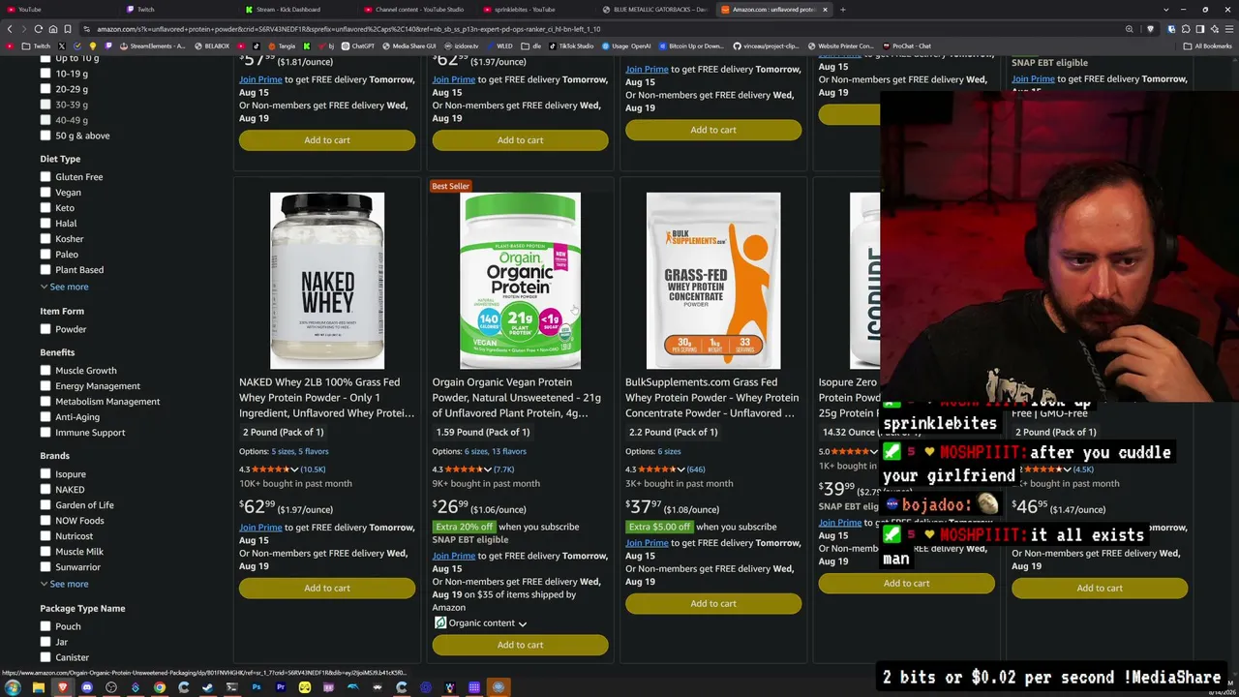1239x697 pixels.
Task: Expand See more under Brands
Action: tap(65, 584)
